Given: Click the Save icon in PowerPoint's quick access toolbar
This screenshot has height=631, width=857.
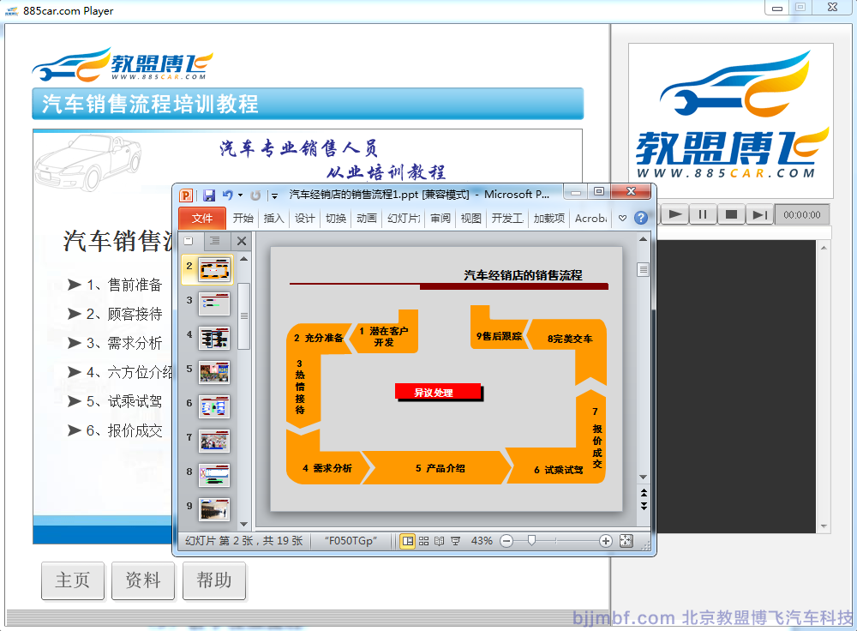Looking at the screenshot, I should (x=208, y=195).
